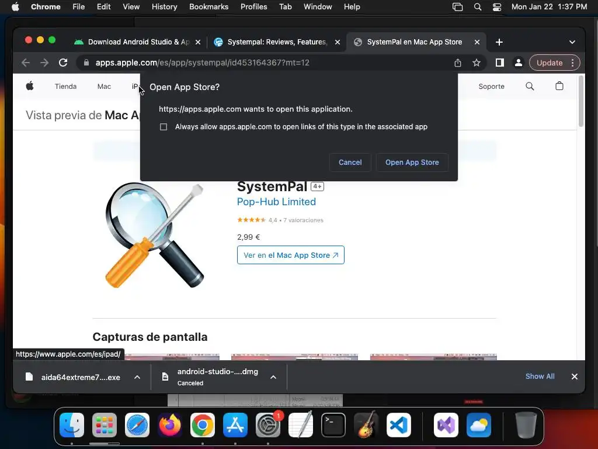This screenshot has height=449, width=598.
Task: Launch GarageBand from the Dock
Action: [x=366, y=425]
